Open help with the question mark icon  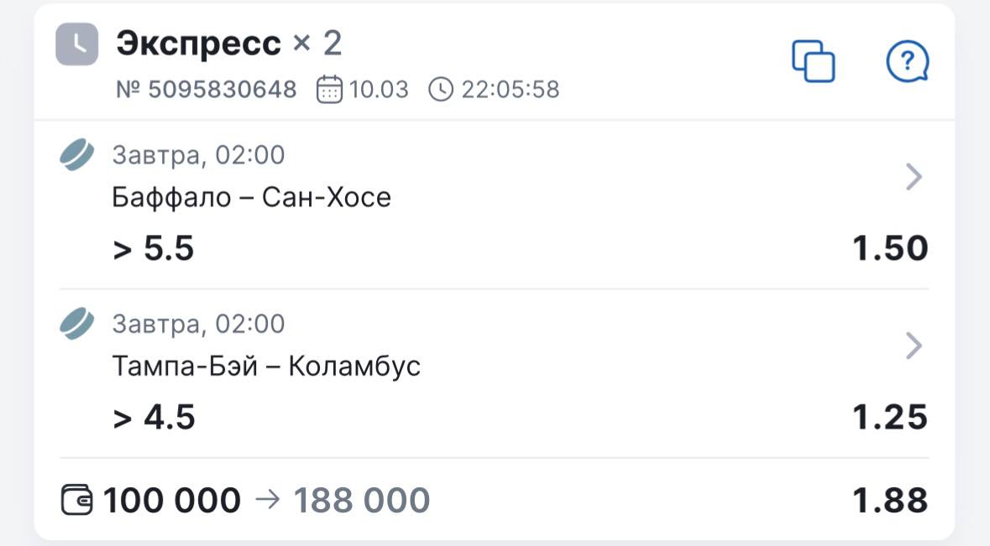tap(907, 61)
